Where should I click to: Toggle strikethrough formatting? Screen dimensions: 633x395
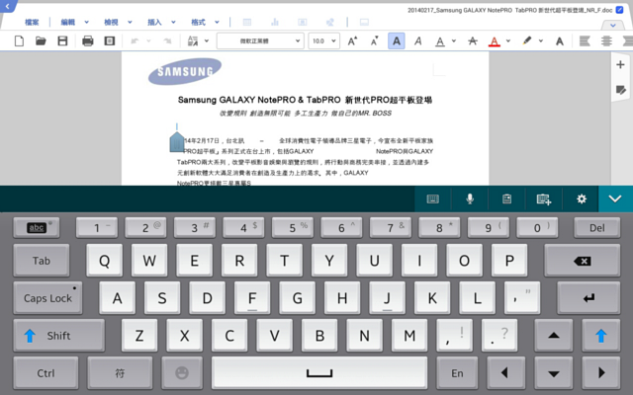(x=473, y=40)
